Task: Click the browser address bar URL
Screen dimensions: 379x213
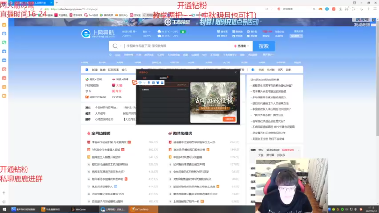Action: [x=74, y=9]
